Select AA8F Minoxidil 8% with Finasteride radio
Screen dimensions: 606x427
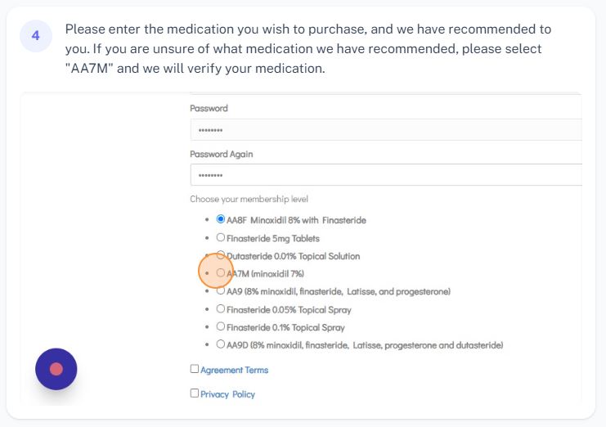221,220
